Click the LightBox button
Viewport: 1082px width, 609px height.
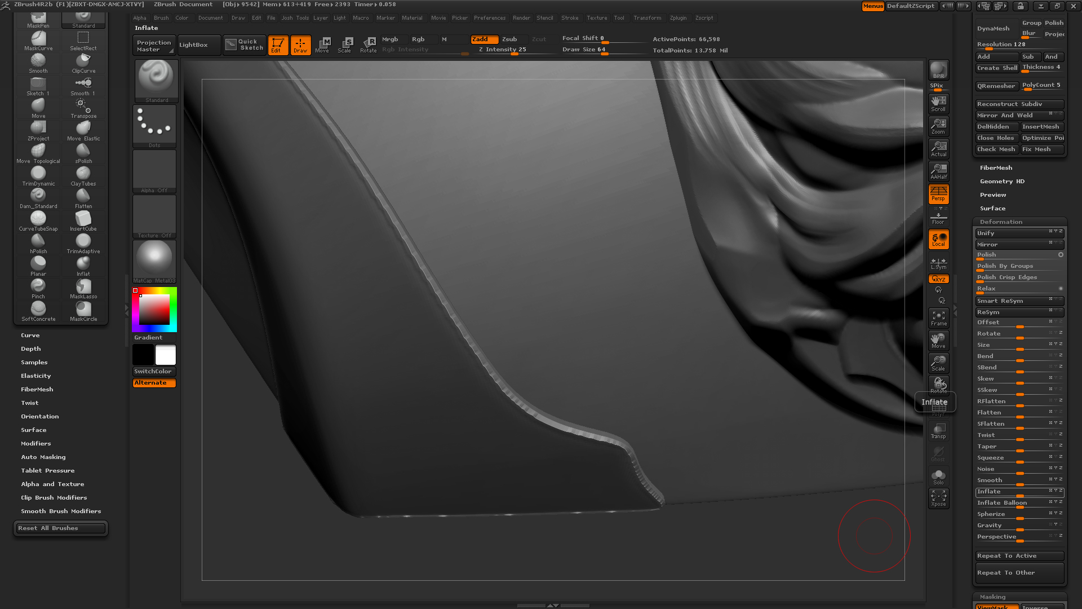[x=199, y=45]
